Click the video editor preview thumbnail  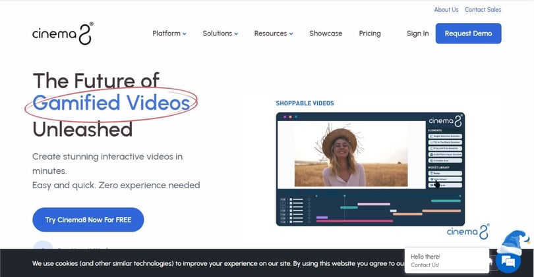coord(371,169)
